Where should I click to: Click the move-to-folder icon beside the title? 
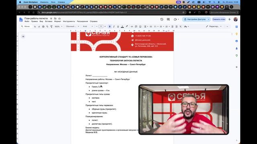point(55,18)
